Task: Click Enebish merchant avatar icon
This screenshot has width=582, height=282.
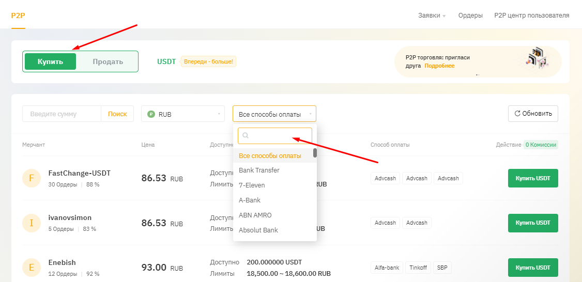Action: click(x=32, y=267)
